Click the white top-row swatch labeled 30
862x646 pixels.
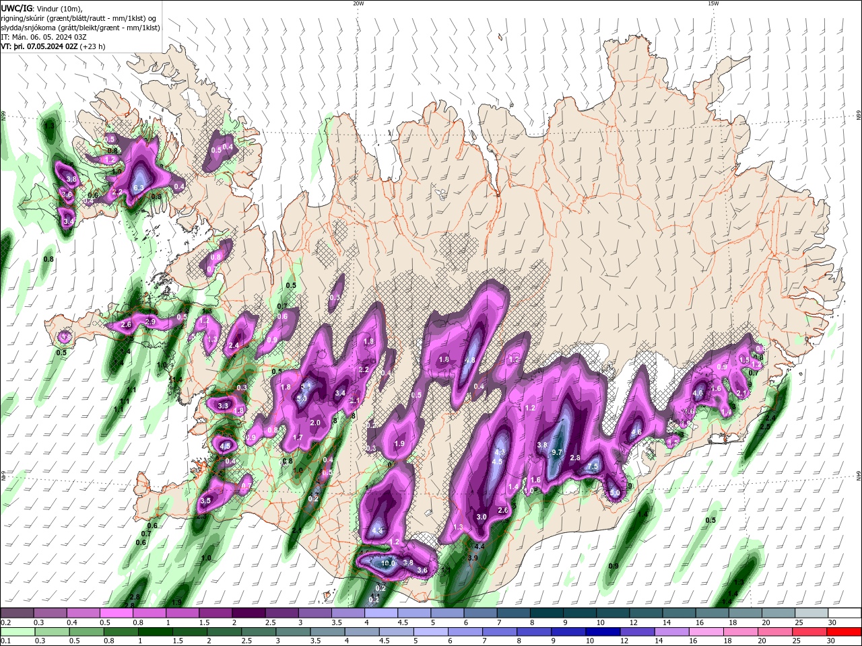[844, 613]
